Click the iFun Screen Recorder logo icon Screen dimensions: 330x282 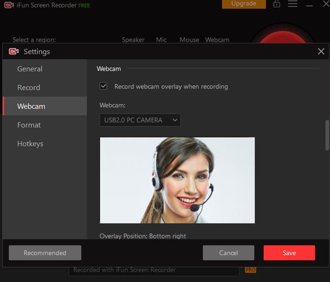[x=9, y=5]
